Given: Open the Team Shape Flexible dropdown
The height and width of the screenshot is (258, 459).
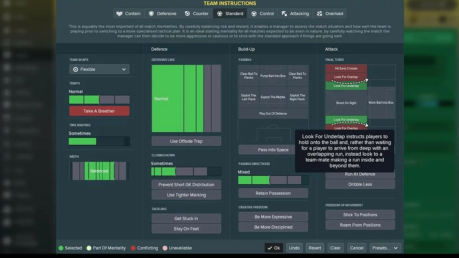Looking at the screenshot, I should (99, 69).
